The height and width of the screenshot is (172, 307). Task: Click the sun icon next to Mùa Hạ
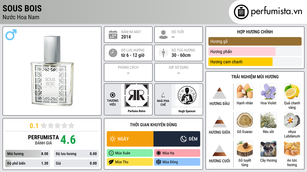159,153
